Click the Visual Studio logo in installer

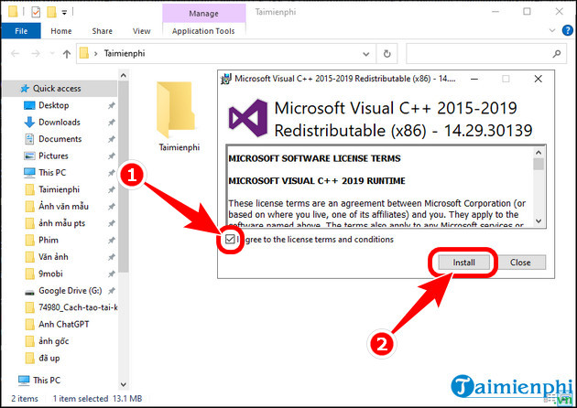[x=248, y=118]
